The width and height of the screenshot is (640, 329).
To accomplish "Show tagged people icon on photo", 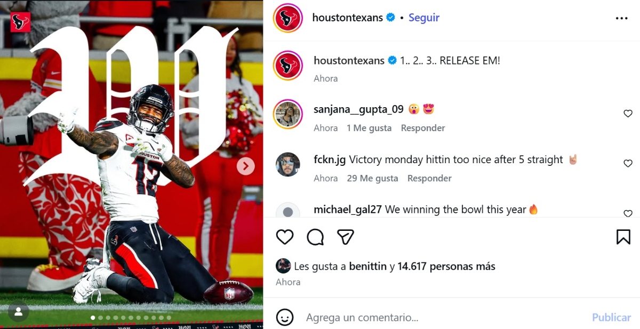I will [x=18, y=312].
